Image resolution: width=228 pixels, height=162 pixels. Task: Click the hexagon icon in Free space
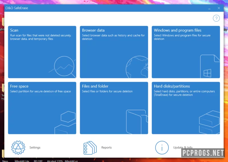tap(68, 117)
